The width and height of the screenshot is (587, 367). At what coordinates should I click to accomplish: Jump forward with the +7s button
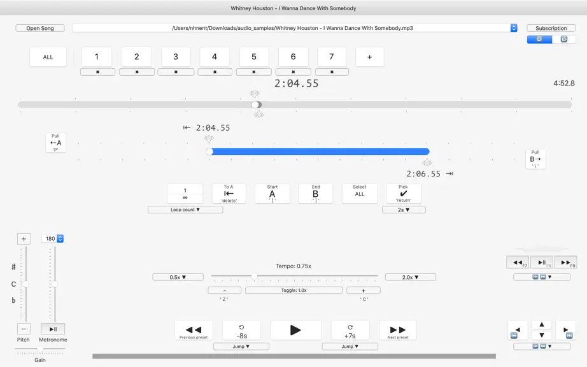pyautogui.click(x=350, y=330)
